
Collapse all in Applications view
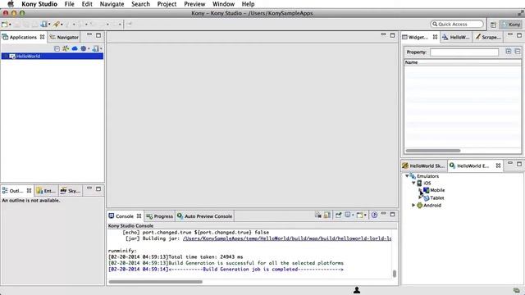(x=57, y=49)
